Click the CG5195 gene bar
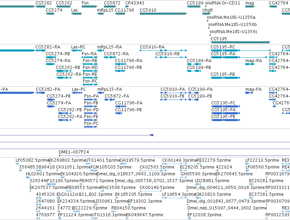This screenshot has width=290, height=220. 240,42
